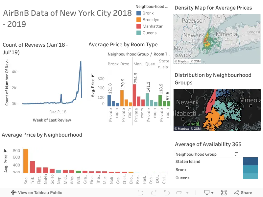Click the Bronx 121.8 price bar
263x197 pixels.
109,101
